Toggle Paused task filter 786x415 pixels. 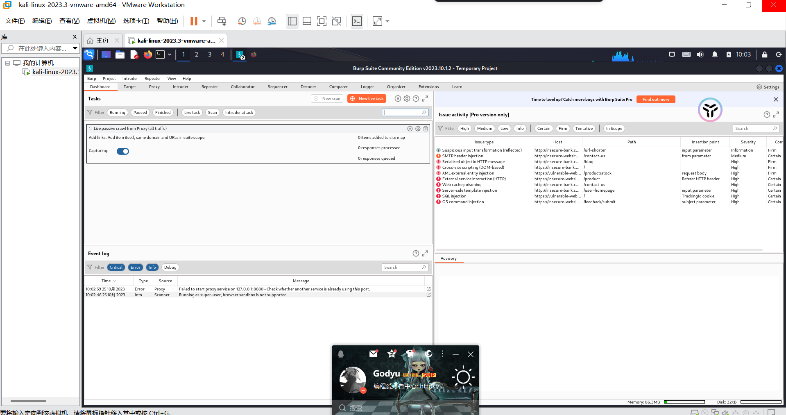click(140, 113)
